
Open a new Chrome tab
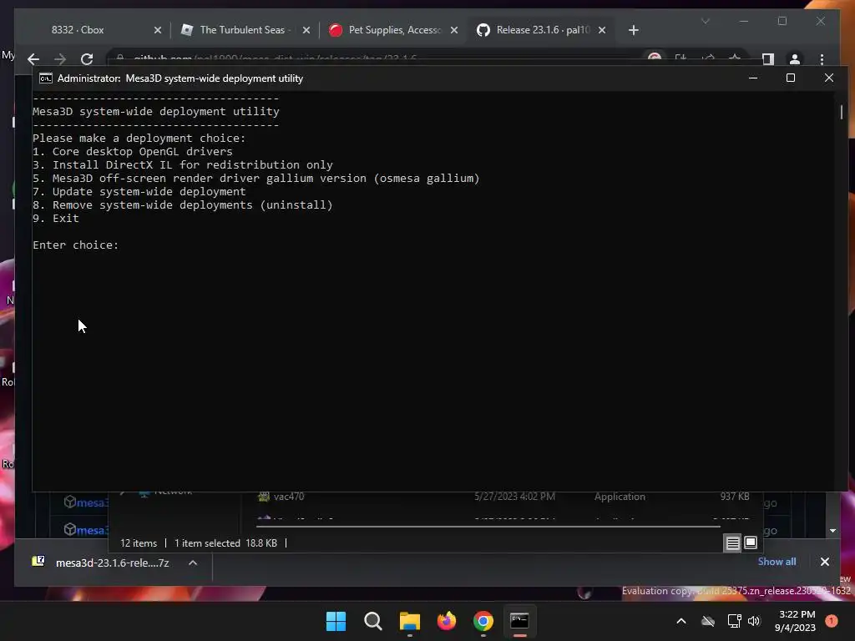tap(633, 31)
